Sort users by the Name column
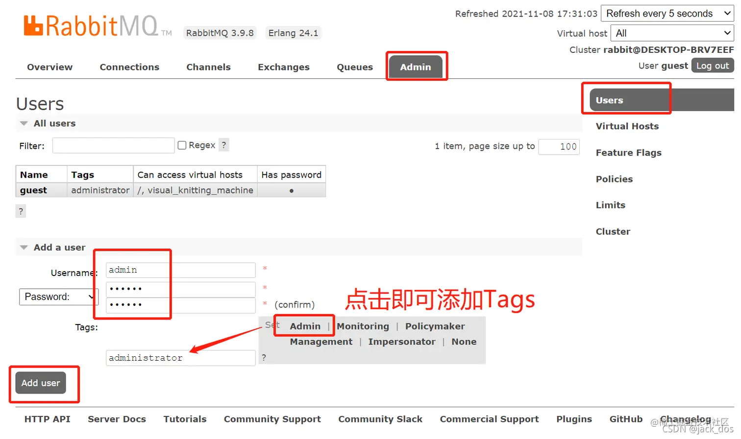The height and width of the screenshot is (439, 741). [34, 175]
